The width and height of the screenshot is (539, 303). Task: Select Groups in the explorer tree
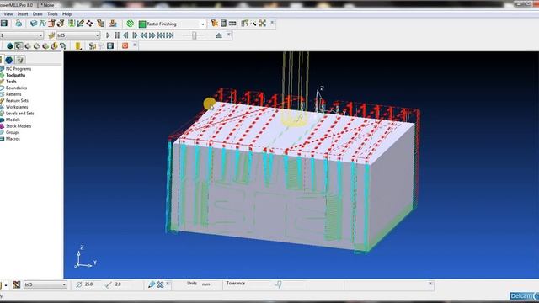coord(13,132)
